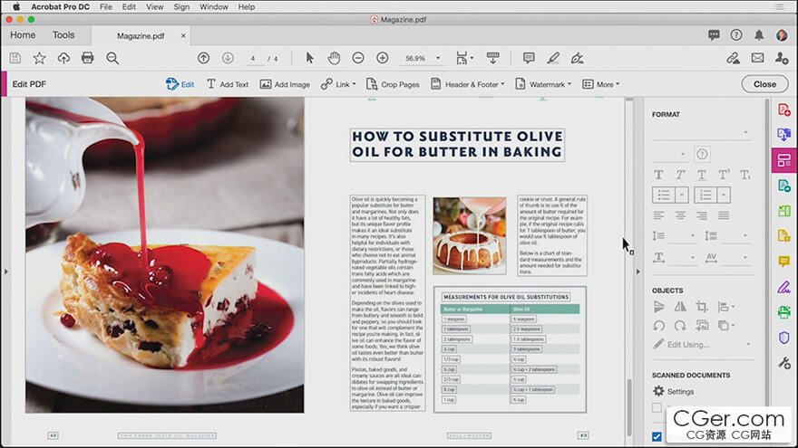
Task: Open the Window menu in menu bar
Action: (214, 6)
